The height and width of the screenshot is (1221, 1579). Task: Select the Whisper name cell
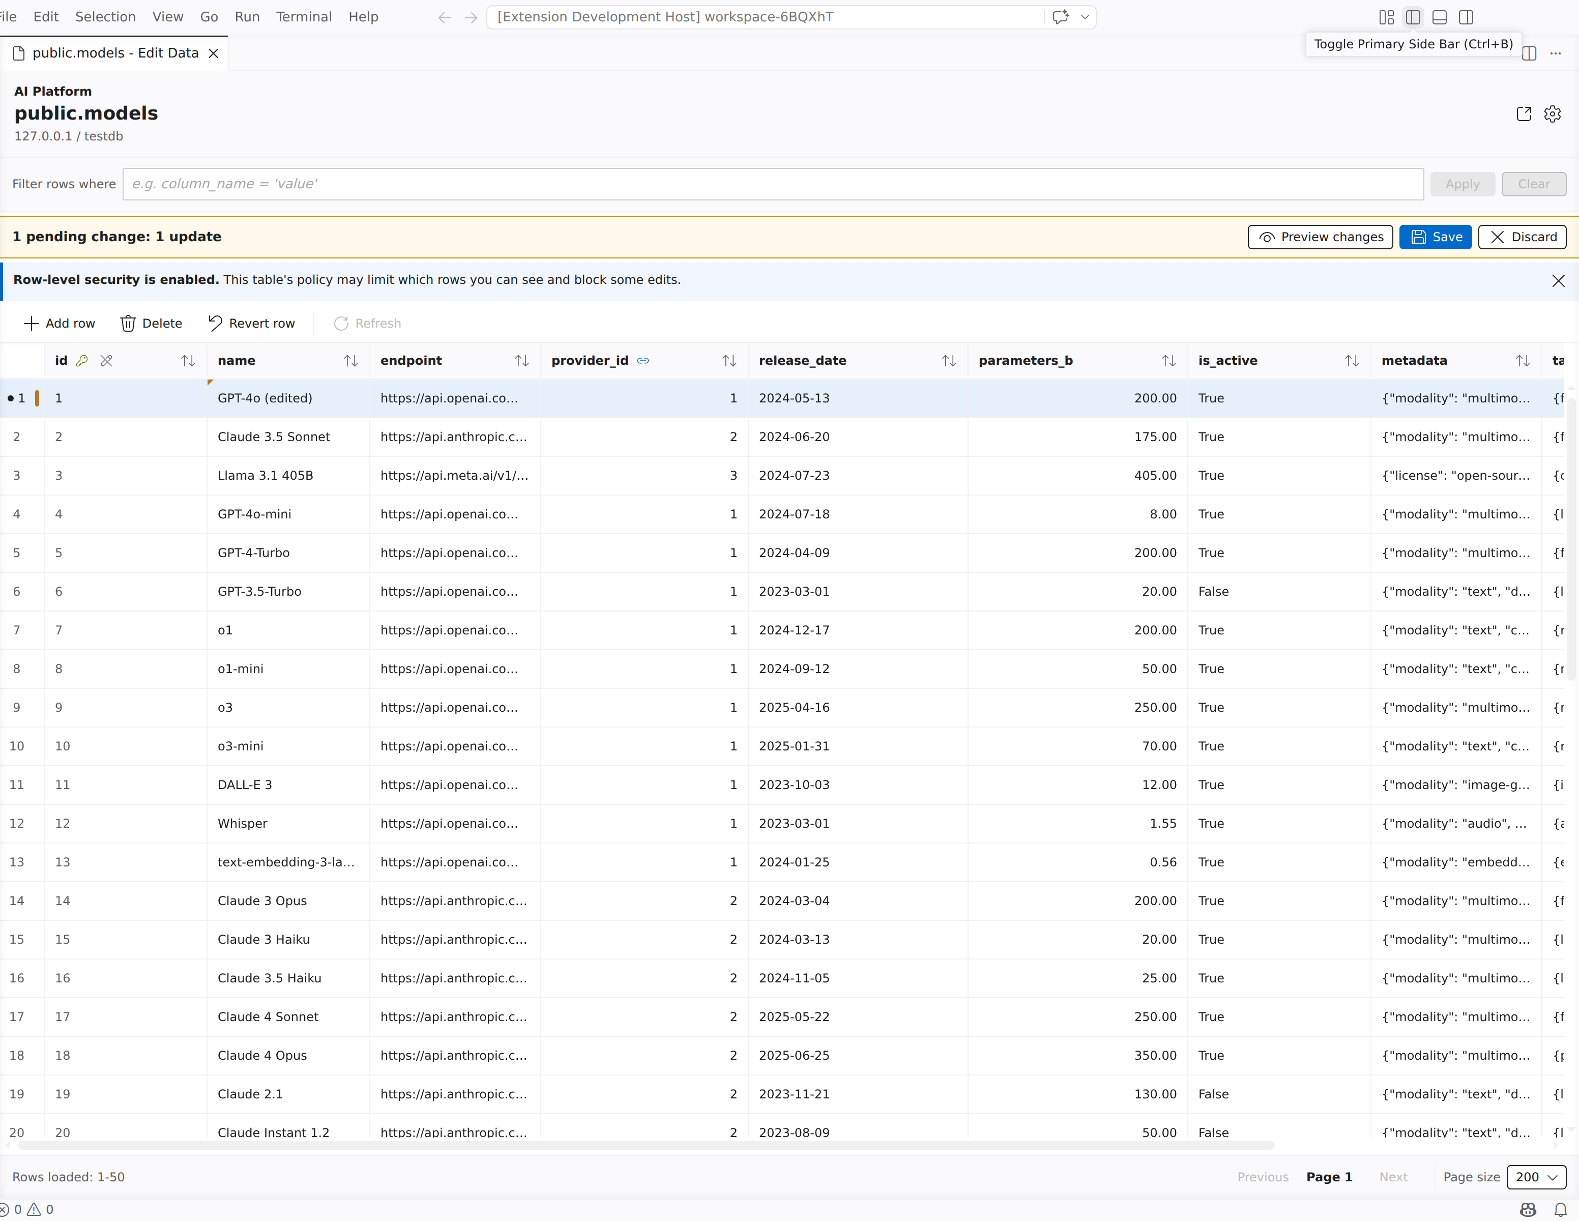pos(288,824)
